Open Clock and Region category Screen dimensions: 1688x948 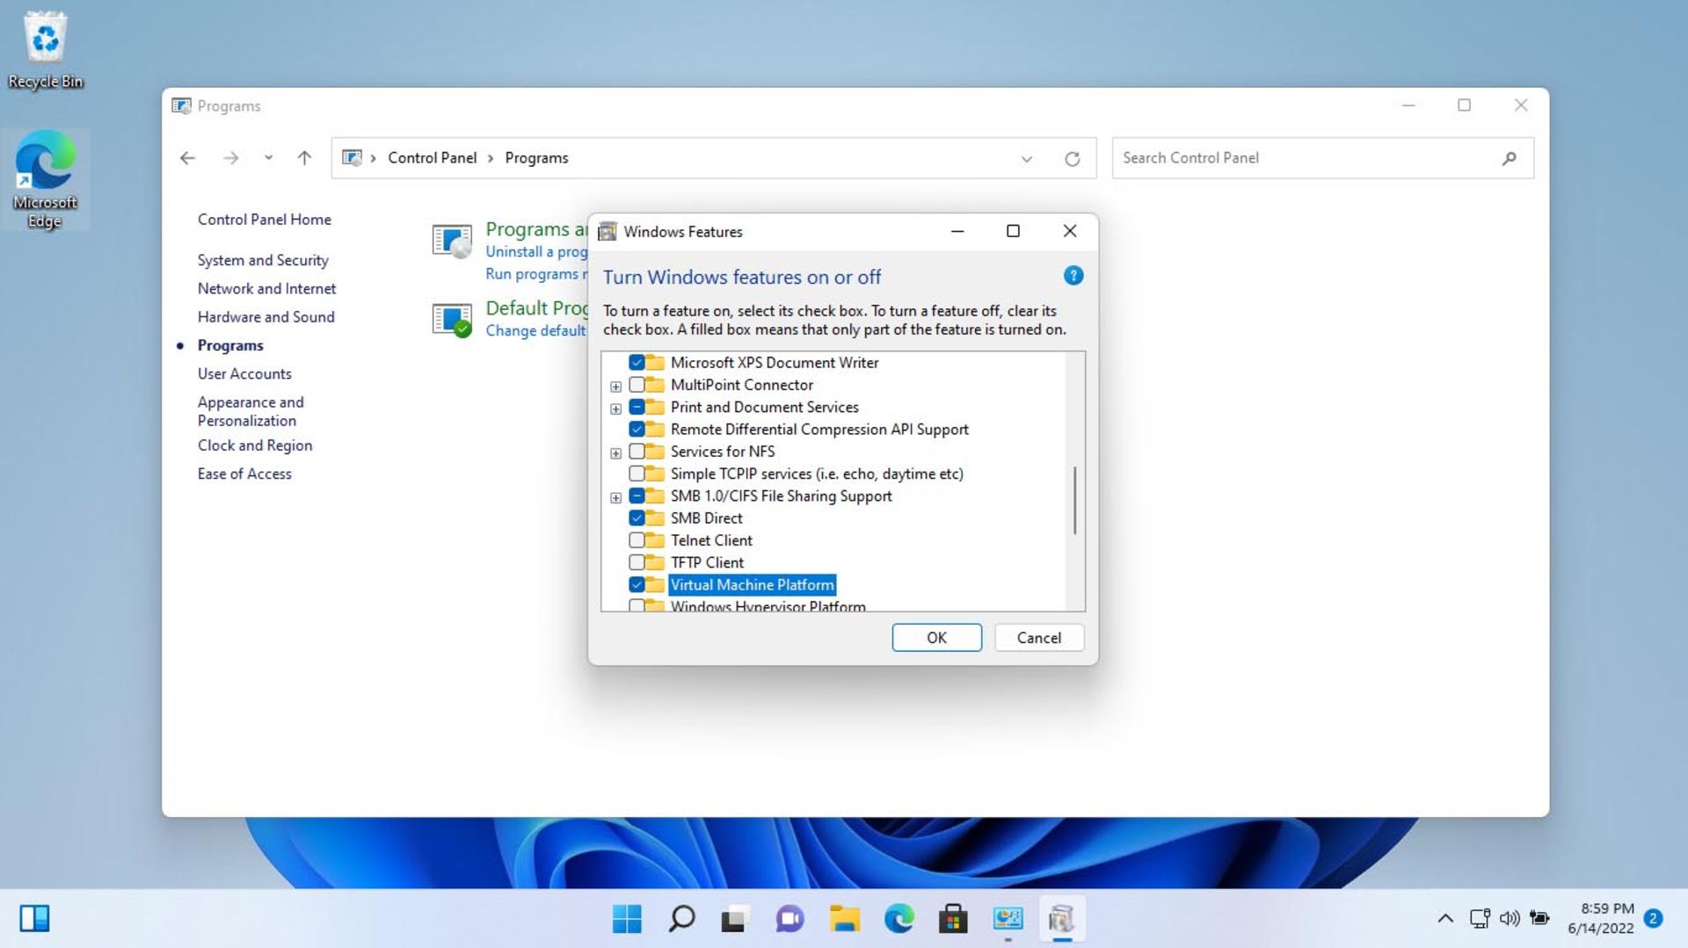pyautogui.click(x=255, y=445)
